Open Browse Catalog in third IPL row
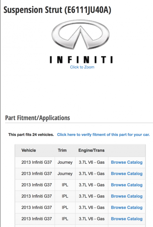Image resolution: width=153 pixels, height=227 pixels. pos(127,207)
